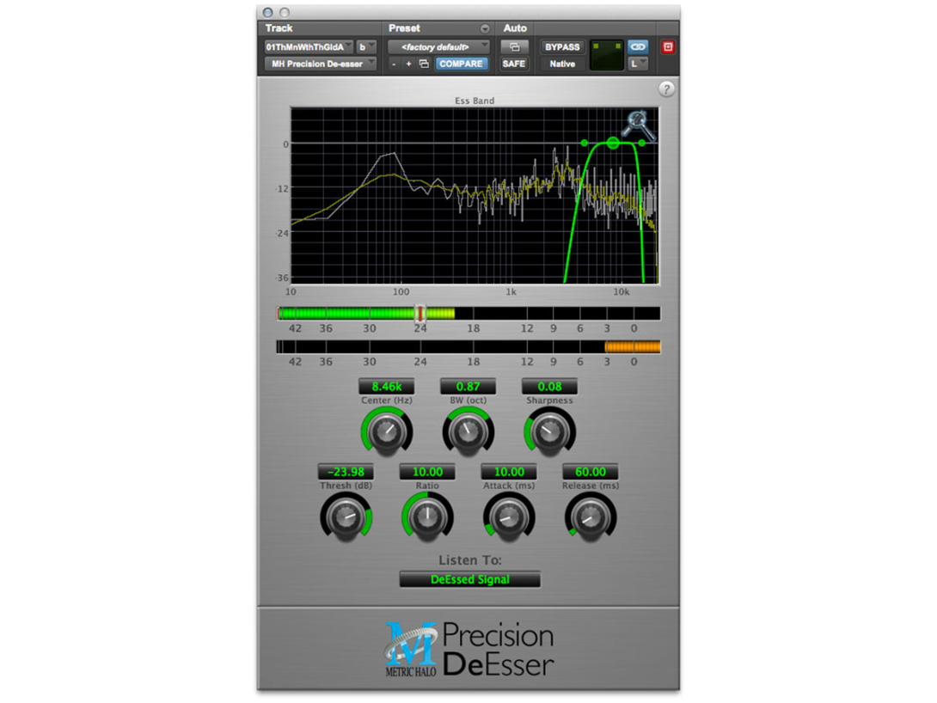Open the MH Precision De-esser plug-in selector
This screenshot has width=937, height=703.
click(x=321, y=64)
